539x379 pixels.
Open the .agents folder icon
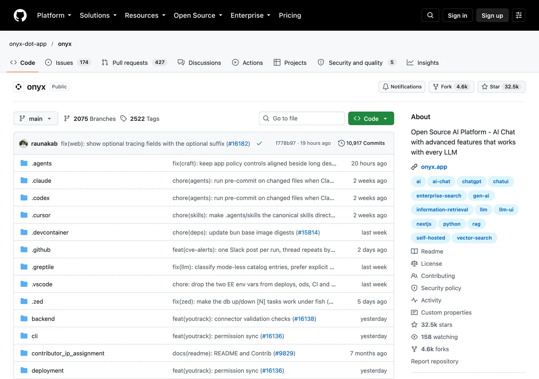[24, 163]
